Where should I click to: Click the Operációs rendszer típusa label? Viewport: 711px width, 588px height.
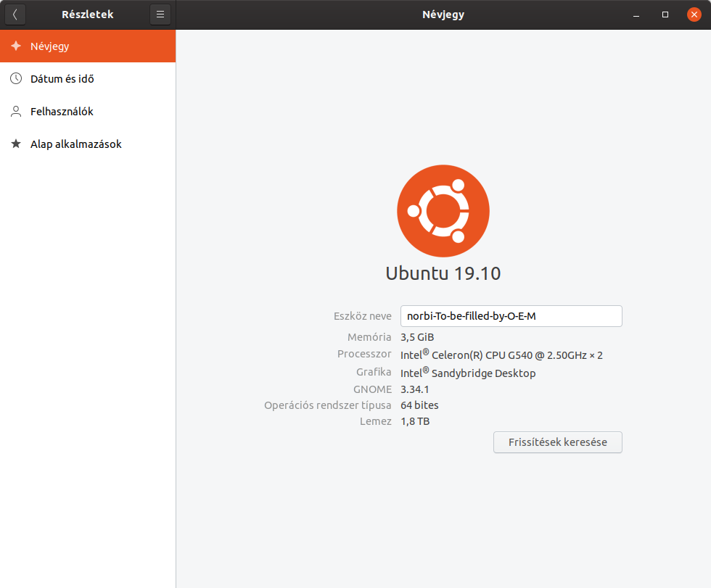point(327,405)
